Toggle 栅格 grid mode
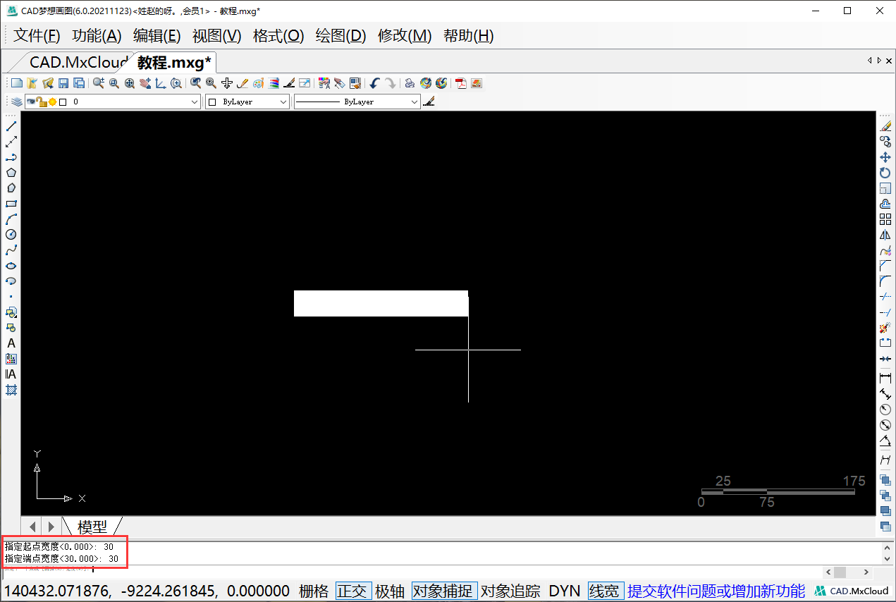The width and height of the screenshot is (896, 602). [x=314, y=591]
